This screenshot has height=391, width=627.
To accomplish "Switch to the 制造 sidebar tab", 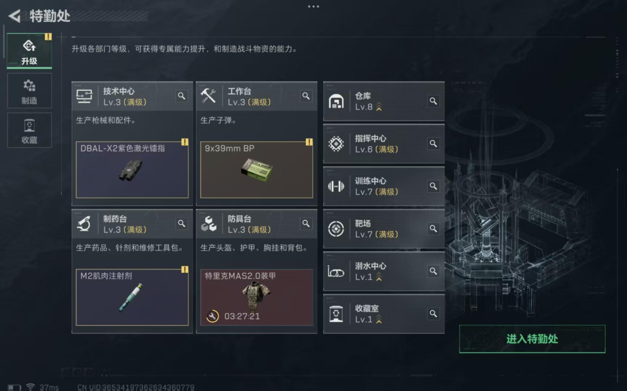I will click(29, 91).
